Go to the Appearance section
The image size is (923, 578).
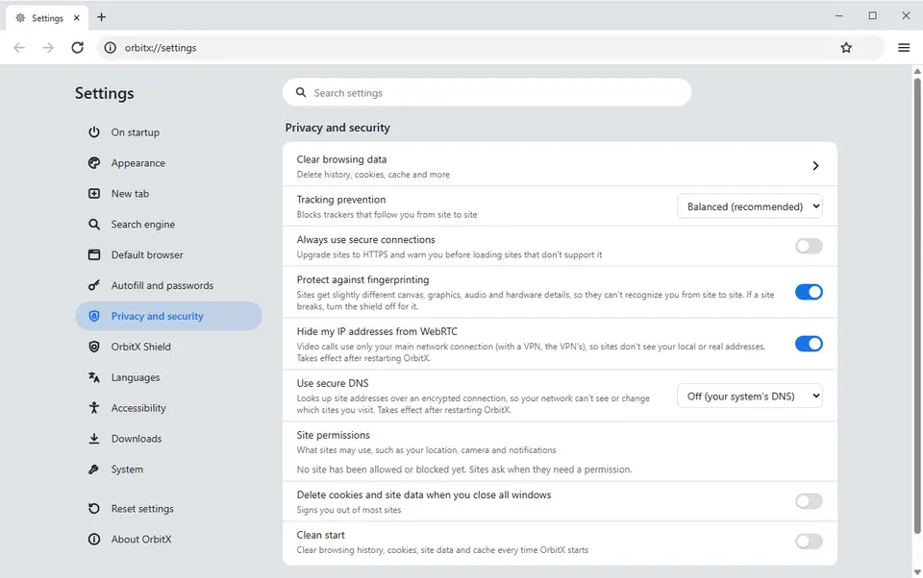168,163
